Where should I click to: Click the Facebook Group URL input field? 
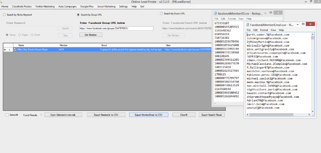(x=116, y=28)
